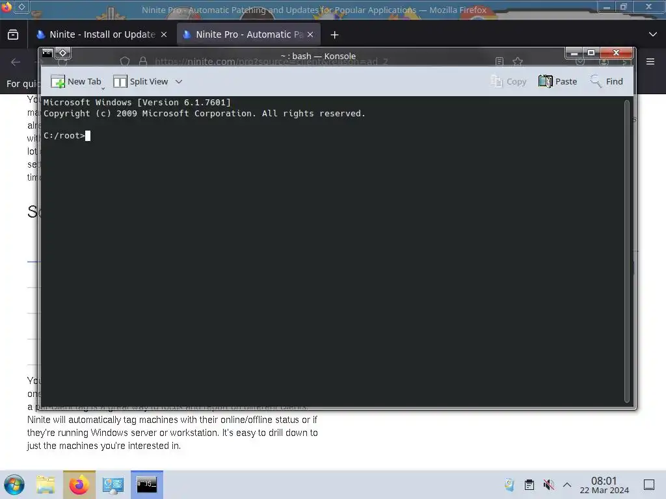Minimize the Firefox window
The height and width of the screenshot is (499, 666).
point(607,6)
